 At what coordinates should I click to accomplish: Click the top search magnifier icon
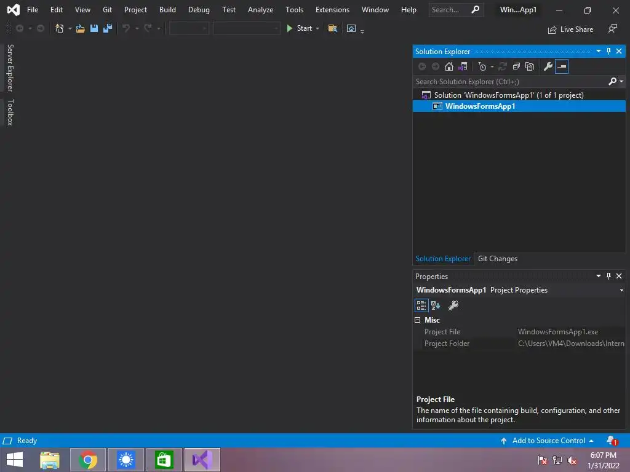coord(476,9)
